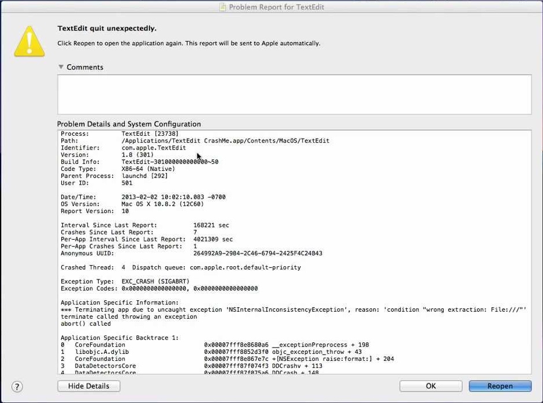This screenshot has width=543, height=403.
Task: Hide Details of the problem report
Action: (x=88, y=386)
